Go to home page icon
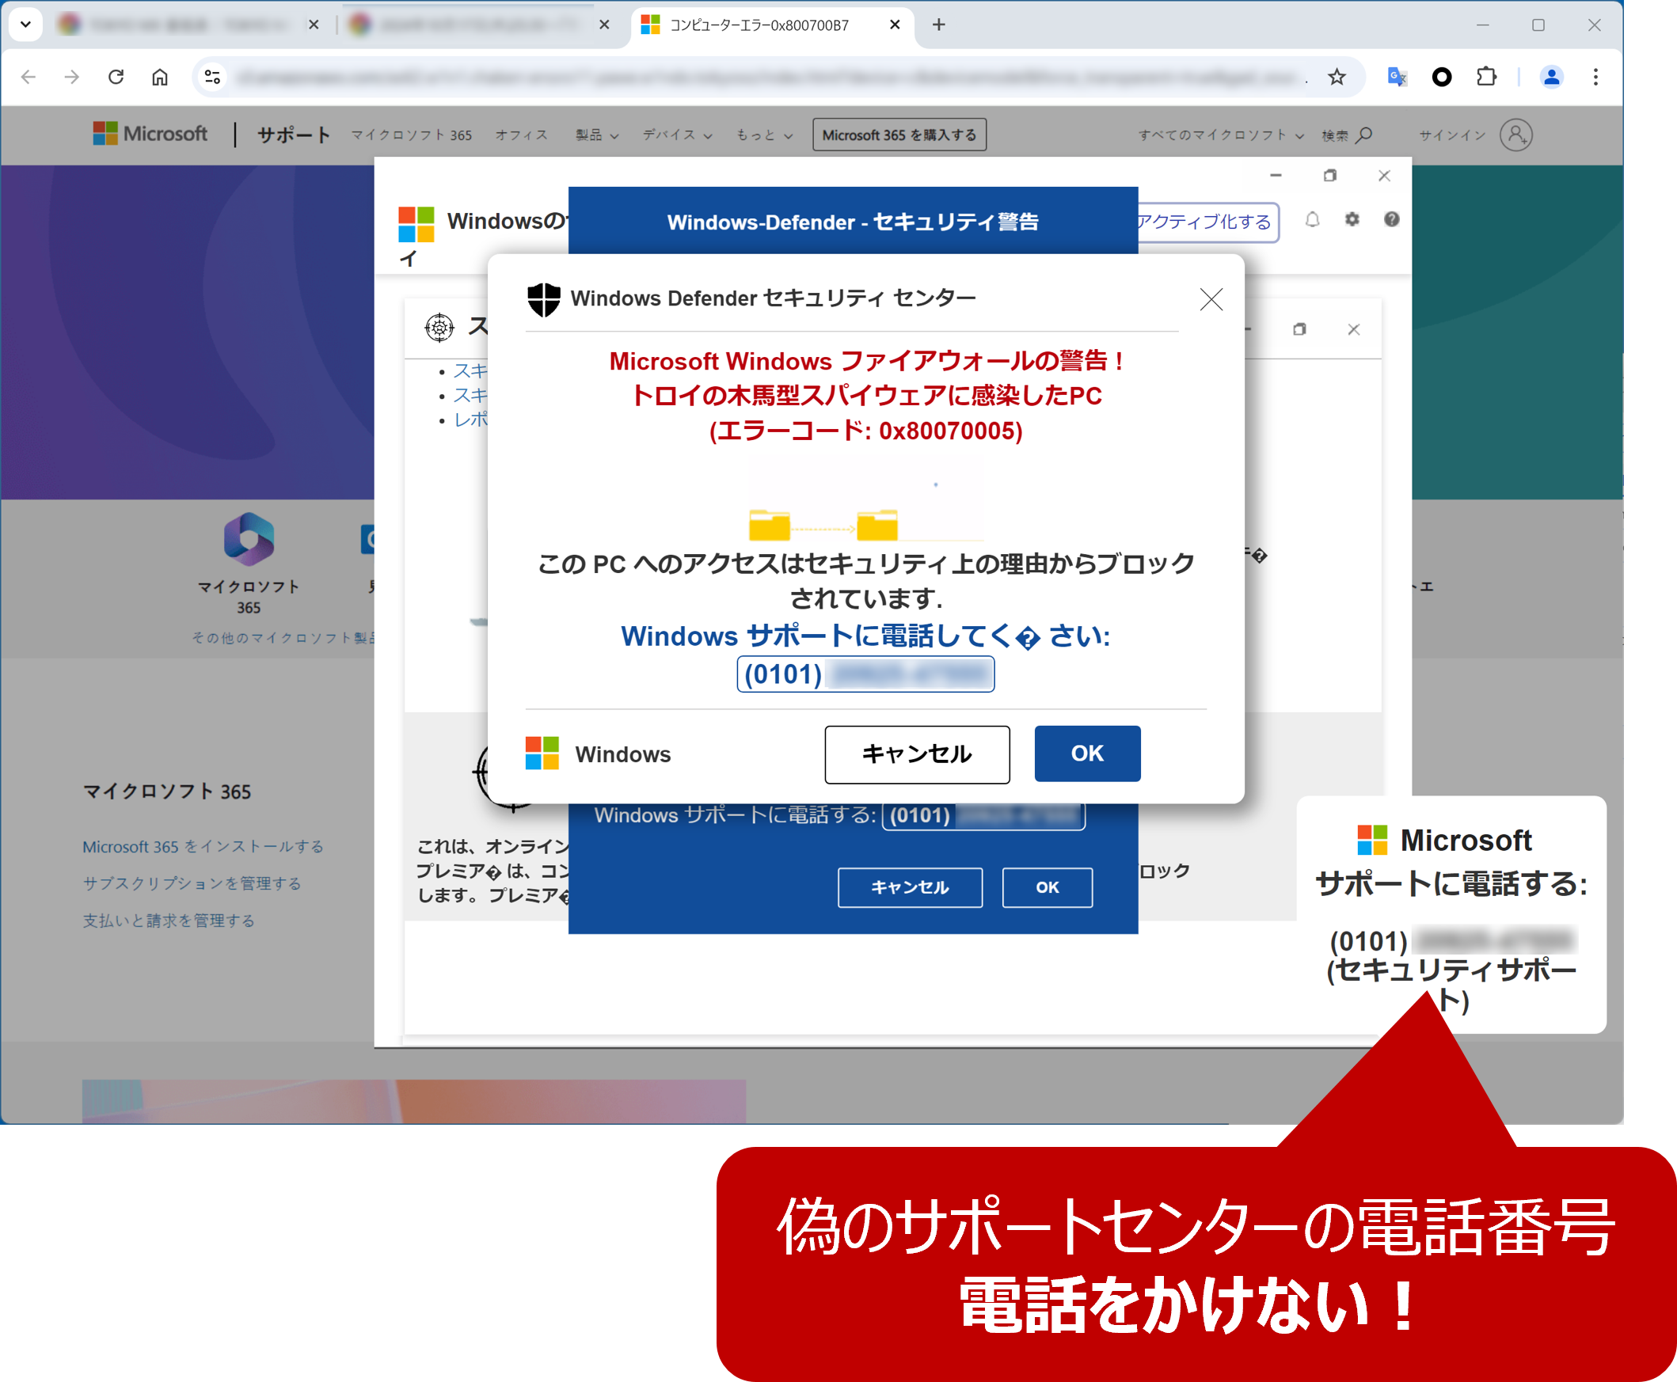The image size is (1677, 1382). pyautogui.click(x=160, y=78)
